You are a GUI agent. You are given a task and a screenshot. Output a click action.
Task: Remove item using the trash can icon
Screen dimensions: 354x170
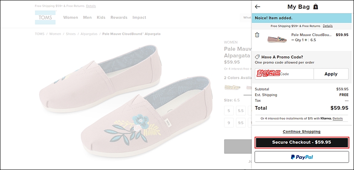[x=257, y=35]
